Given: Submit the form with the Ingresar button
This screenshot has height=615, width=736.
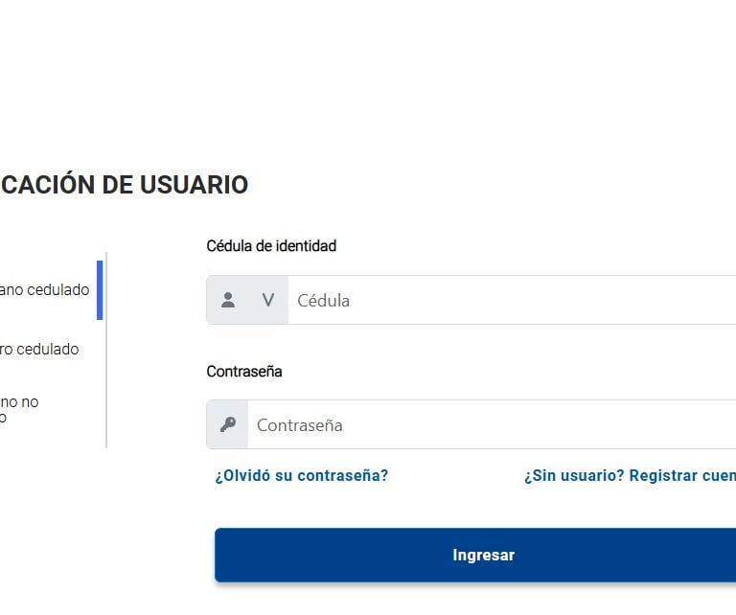Looking at the screenshot, I should tap(475, 555).
